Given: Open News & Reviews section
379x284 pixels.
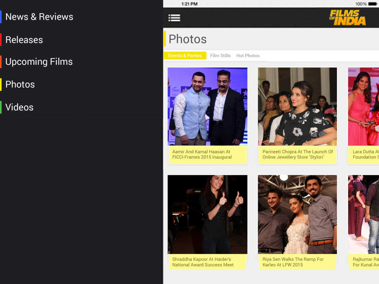Looking at the screenshot, I should tap(39, 17).
